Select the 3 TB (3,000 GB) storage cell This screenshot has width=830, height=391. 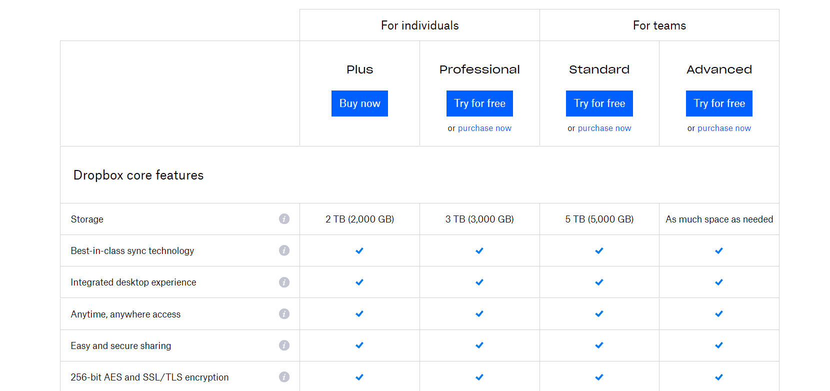[x=479, y=219]
